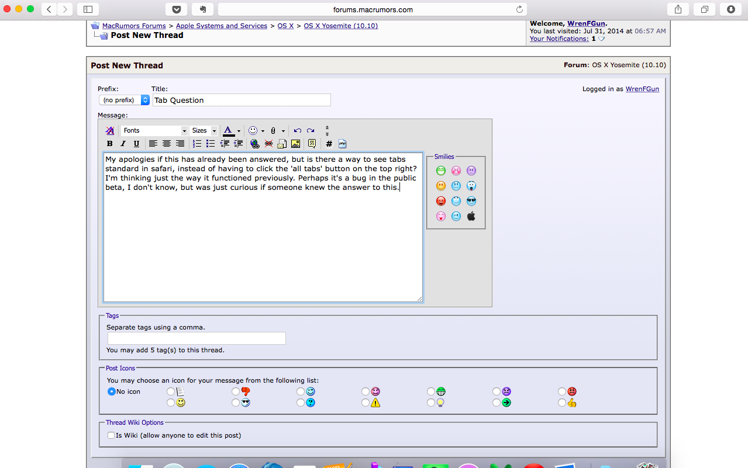Open the attachments paperclip dropdown arrow

(x=283, y=131)
